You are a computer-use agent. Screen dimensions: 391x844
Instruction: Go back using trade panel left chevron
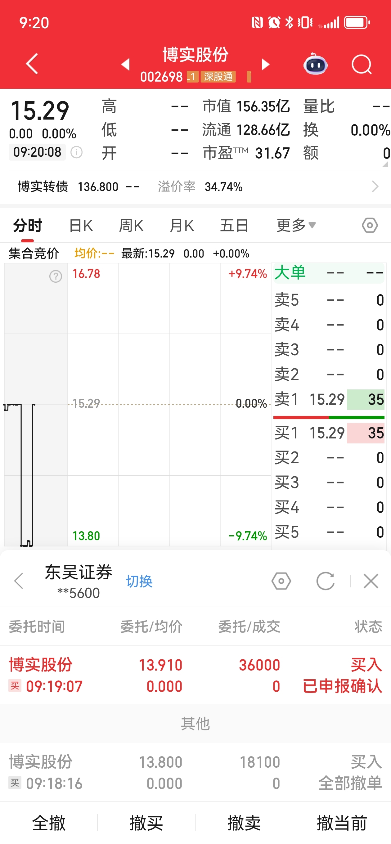[x=19, y=581]
